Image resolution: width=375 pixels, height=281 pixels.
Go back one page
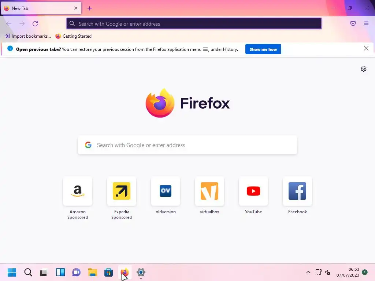[9, 24]
